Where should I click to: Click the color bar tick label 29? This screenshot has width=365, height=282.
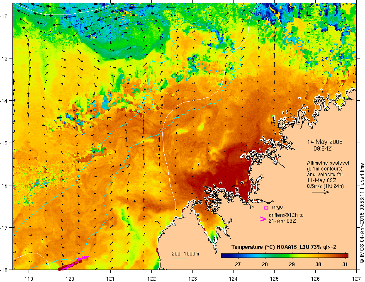(x=292, y=264)
